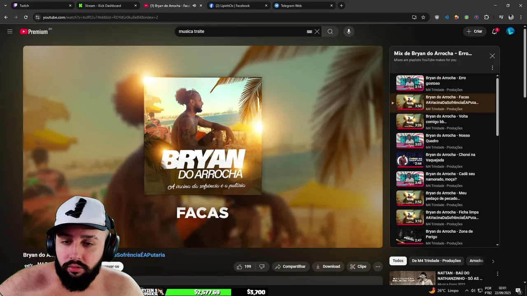Open Chrome three-dot menu
Screen dimensions: 527x296
(x=520, y=17)
